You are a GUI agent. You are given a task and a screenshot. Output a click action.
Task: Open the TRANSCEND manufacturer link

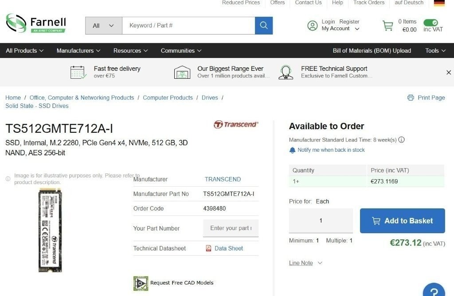(223, 179)
